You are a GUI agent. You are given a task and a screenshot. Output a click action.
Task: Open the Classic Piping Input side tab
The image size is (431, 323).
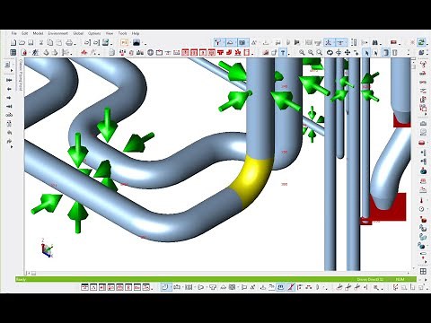(x=21, y=74)
